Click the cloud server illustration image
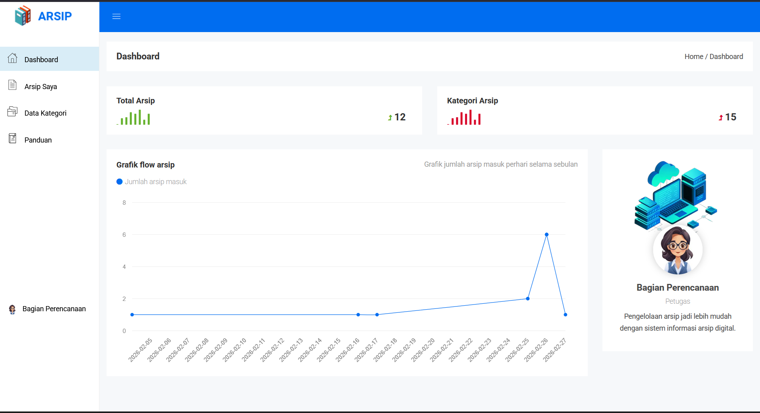 click(x=676, y=195)
